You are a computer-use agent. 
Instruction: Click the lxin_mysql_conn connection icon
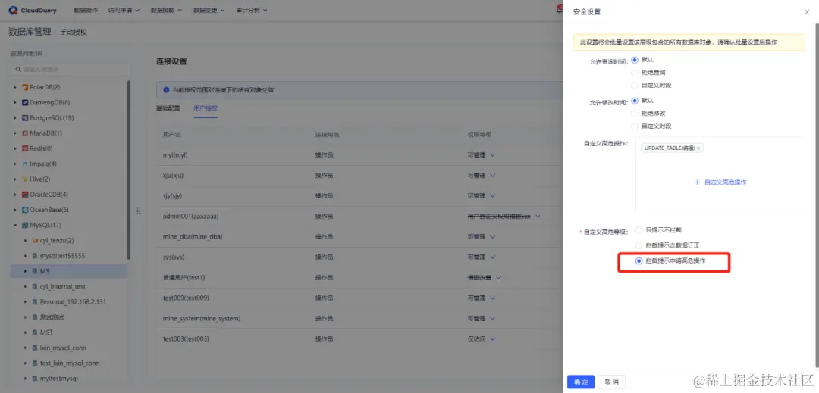[35, 348]
